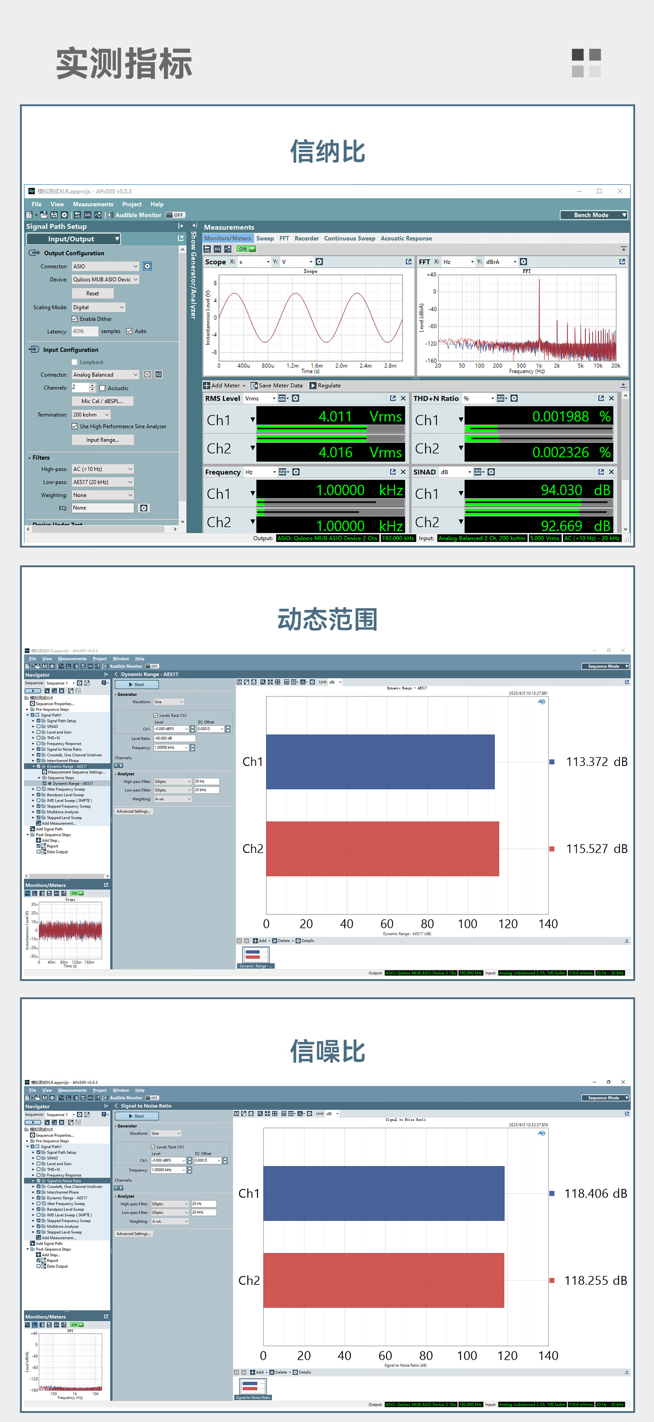Image resolution: width=654 pixels, height=1422 pixels.
Task: Open the Bench Mode selector dropdown
Action: (594, 215)
